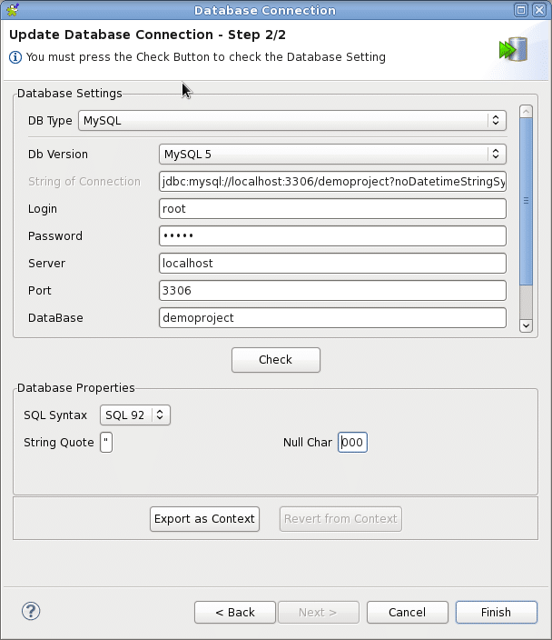Click the app icon in title bar
Image resolution: width=552 pixels, height=640 pixels.
click(x=13, y=10)
